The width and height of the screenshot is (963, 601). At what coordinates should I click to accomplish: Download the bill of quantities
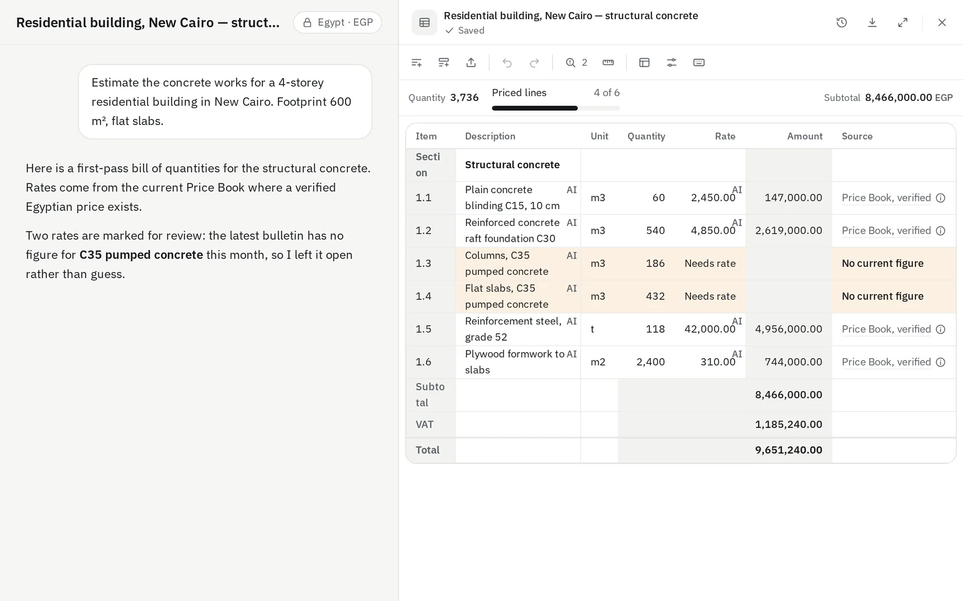[872, 22]
